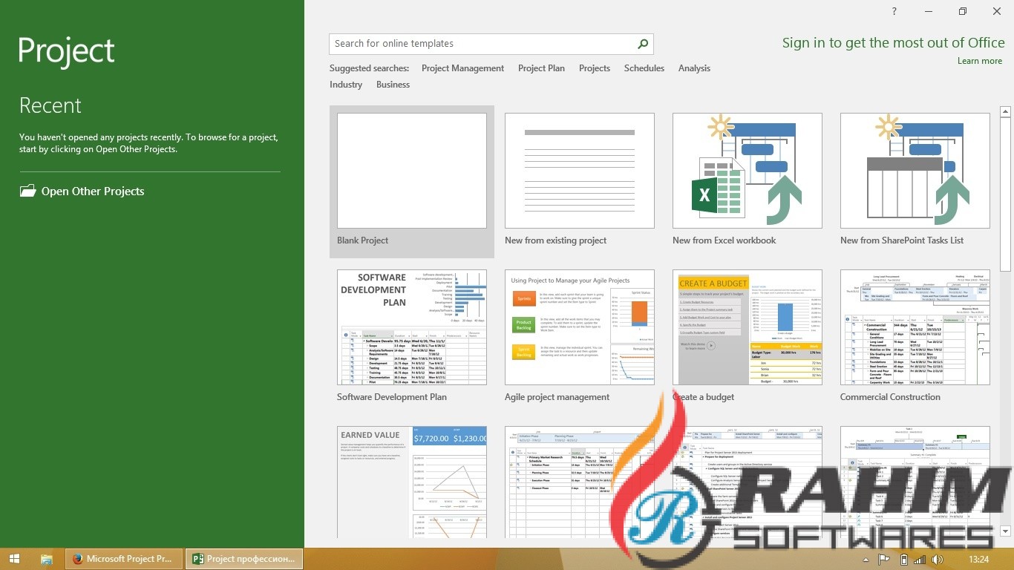Run the Schedules suggested search

pyautogui.click(x=644, y=68)
